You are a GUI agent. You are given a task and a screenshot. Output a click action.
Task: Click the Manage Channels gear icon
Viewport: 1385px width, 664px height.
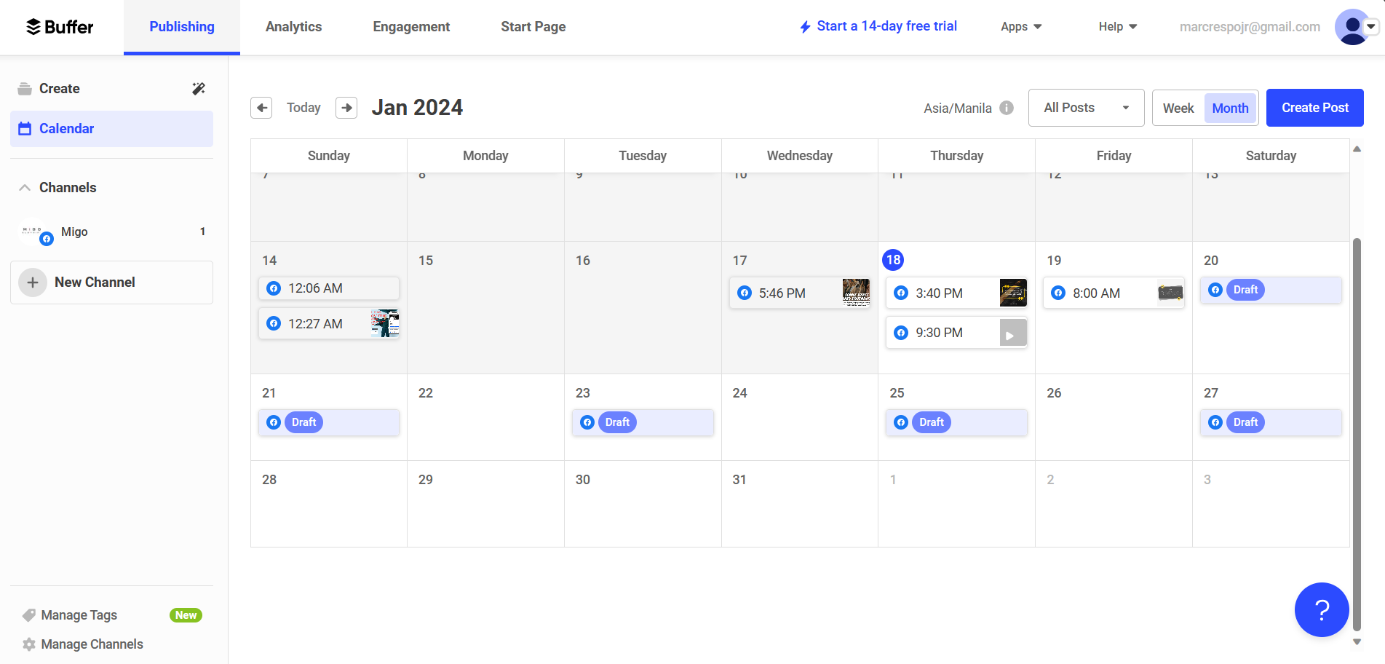tap(29, 644)
